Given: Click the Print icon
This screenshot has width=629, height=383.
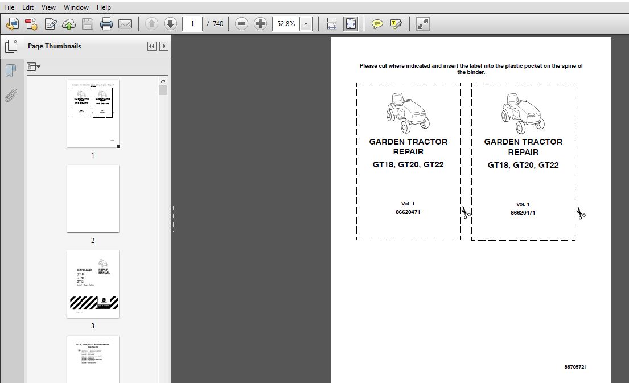Looking at the screenshot, I should (106, 24).
